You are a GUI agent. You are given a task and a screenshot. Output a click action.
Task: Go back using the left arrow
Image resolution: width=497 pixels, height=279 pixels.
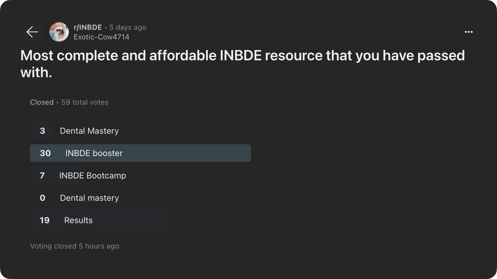click(32, 32)
